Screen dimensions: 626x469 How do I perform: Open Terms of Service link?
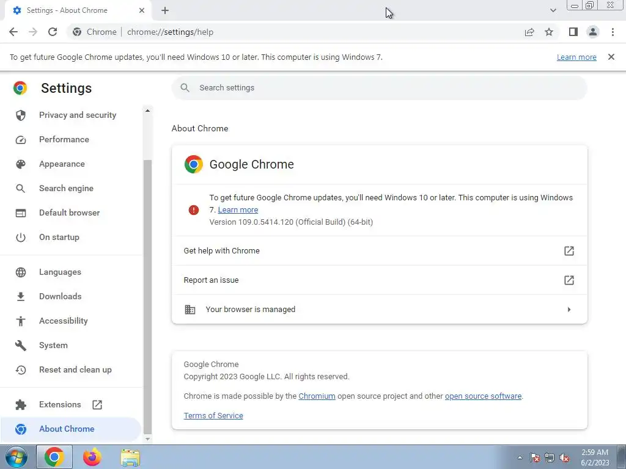(213, 415)
